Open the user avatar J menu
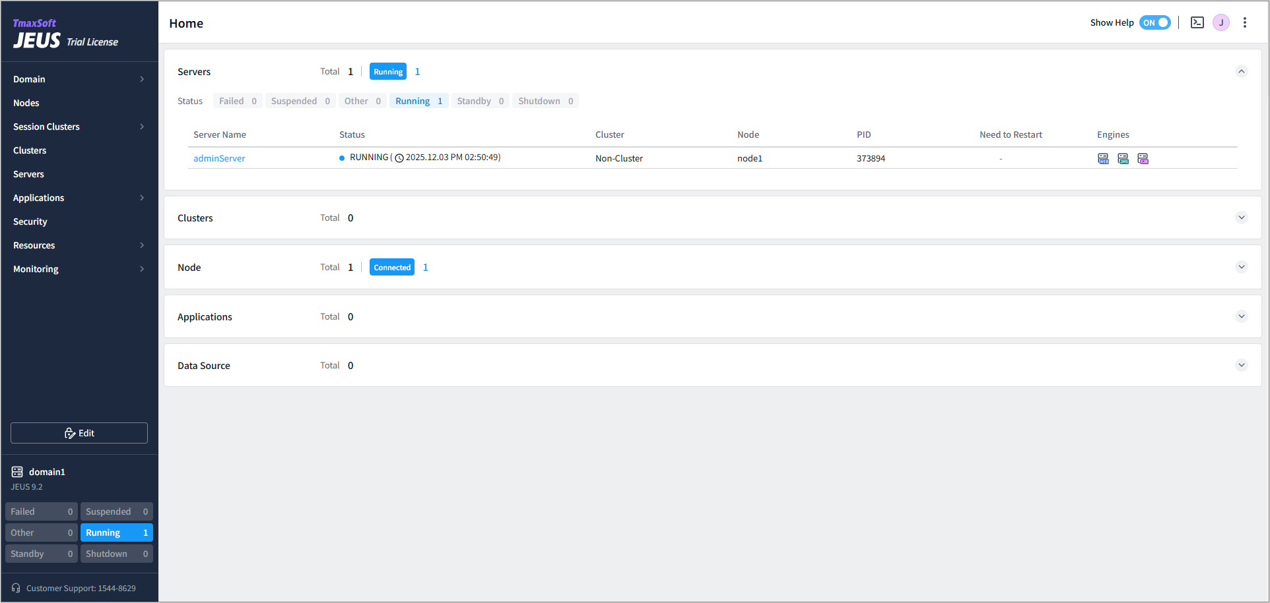This screenshot has height=603, width=1270. click(1220, 22)
